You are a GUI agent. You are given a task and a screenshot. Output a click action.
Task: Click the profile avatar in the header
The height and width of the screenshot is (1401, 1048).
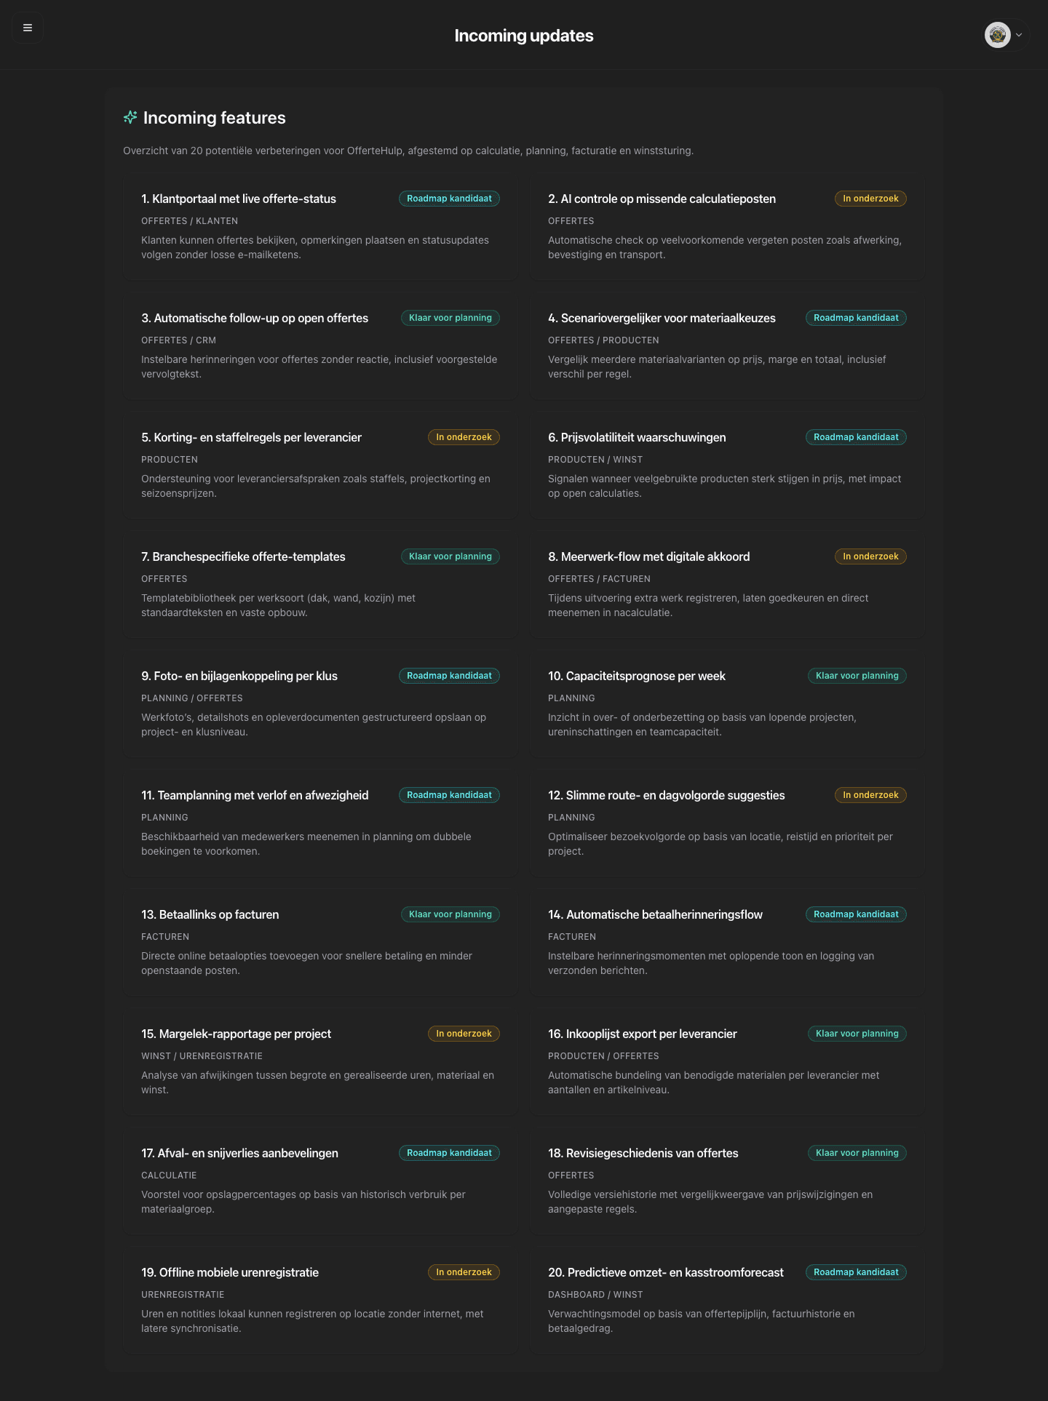pos(998,35)
